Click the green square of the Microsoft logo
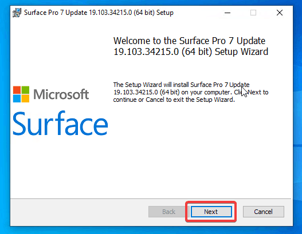This screenshot has height=234, width=302. click(x=25, y=90)
